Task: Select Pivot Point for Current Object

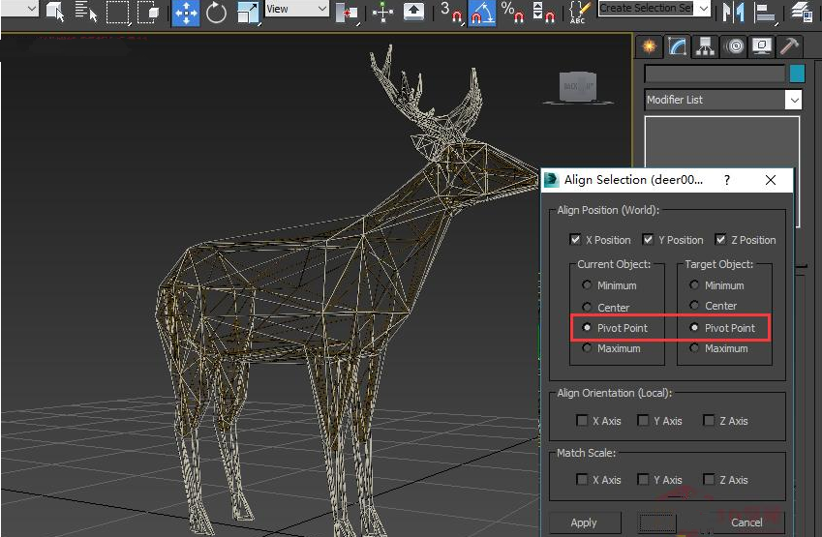Action: click(587, 327)
